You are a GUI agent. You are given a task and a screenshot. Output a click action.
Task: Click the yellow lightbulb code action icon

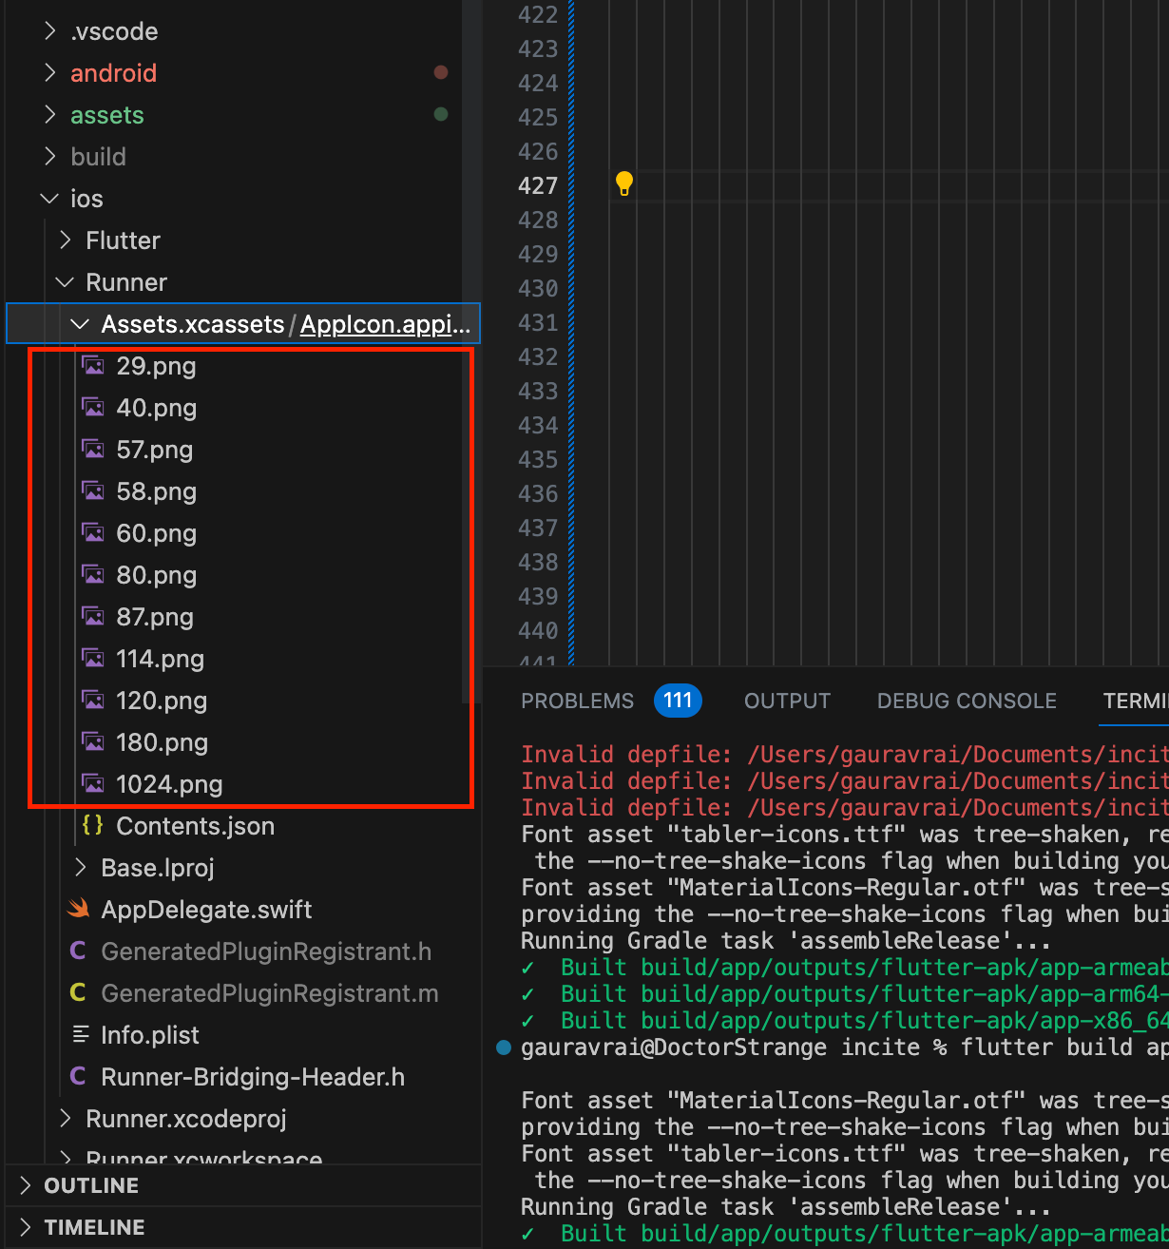click(x=623, y=183)
